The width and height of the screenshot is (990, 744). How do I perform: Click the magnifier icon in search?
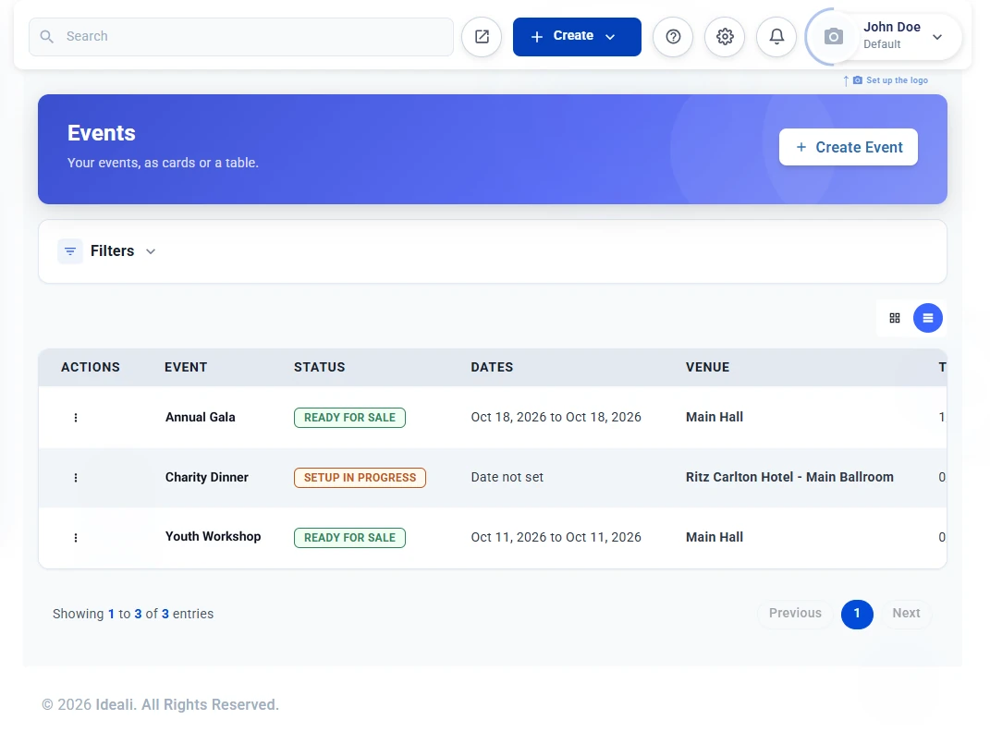pos(47,37)
